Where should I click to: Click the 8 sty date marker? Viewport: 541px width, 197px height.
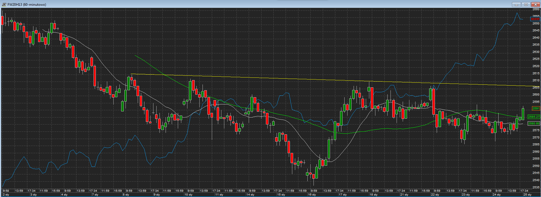tap(126, 195)
